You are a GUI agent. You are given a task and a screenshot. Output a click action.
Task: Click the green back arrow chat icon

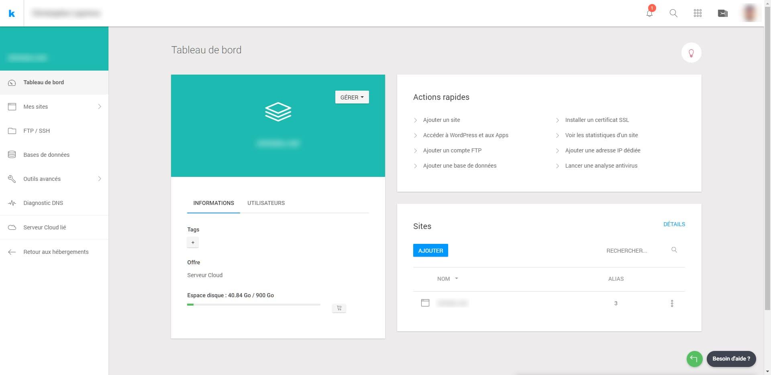pos(694,359)
